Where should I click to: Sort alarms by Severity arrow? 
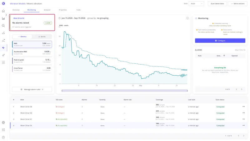pyautogui.click(x=224, y=56)
